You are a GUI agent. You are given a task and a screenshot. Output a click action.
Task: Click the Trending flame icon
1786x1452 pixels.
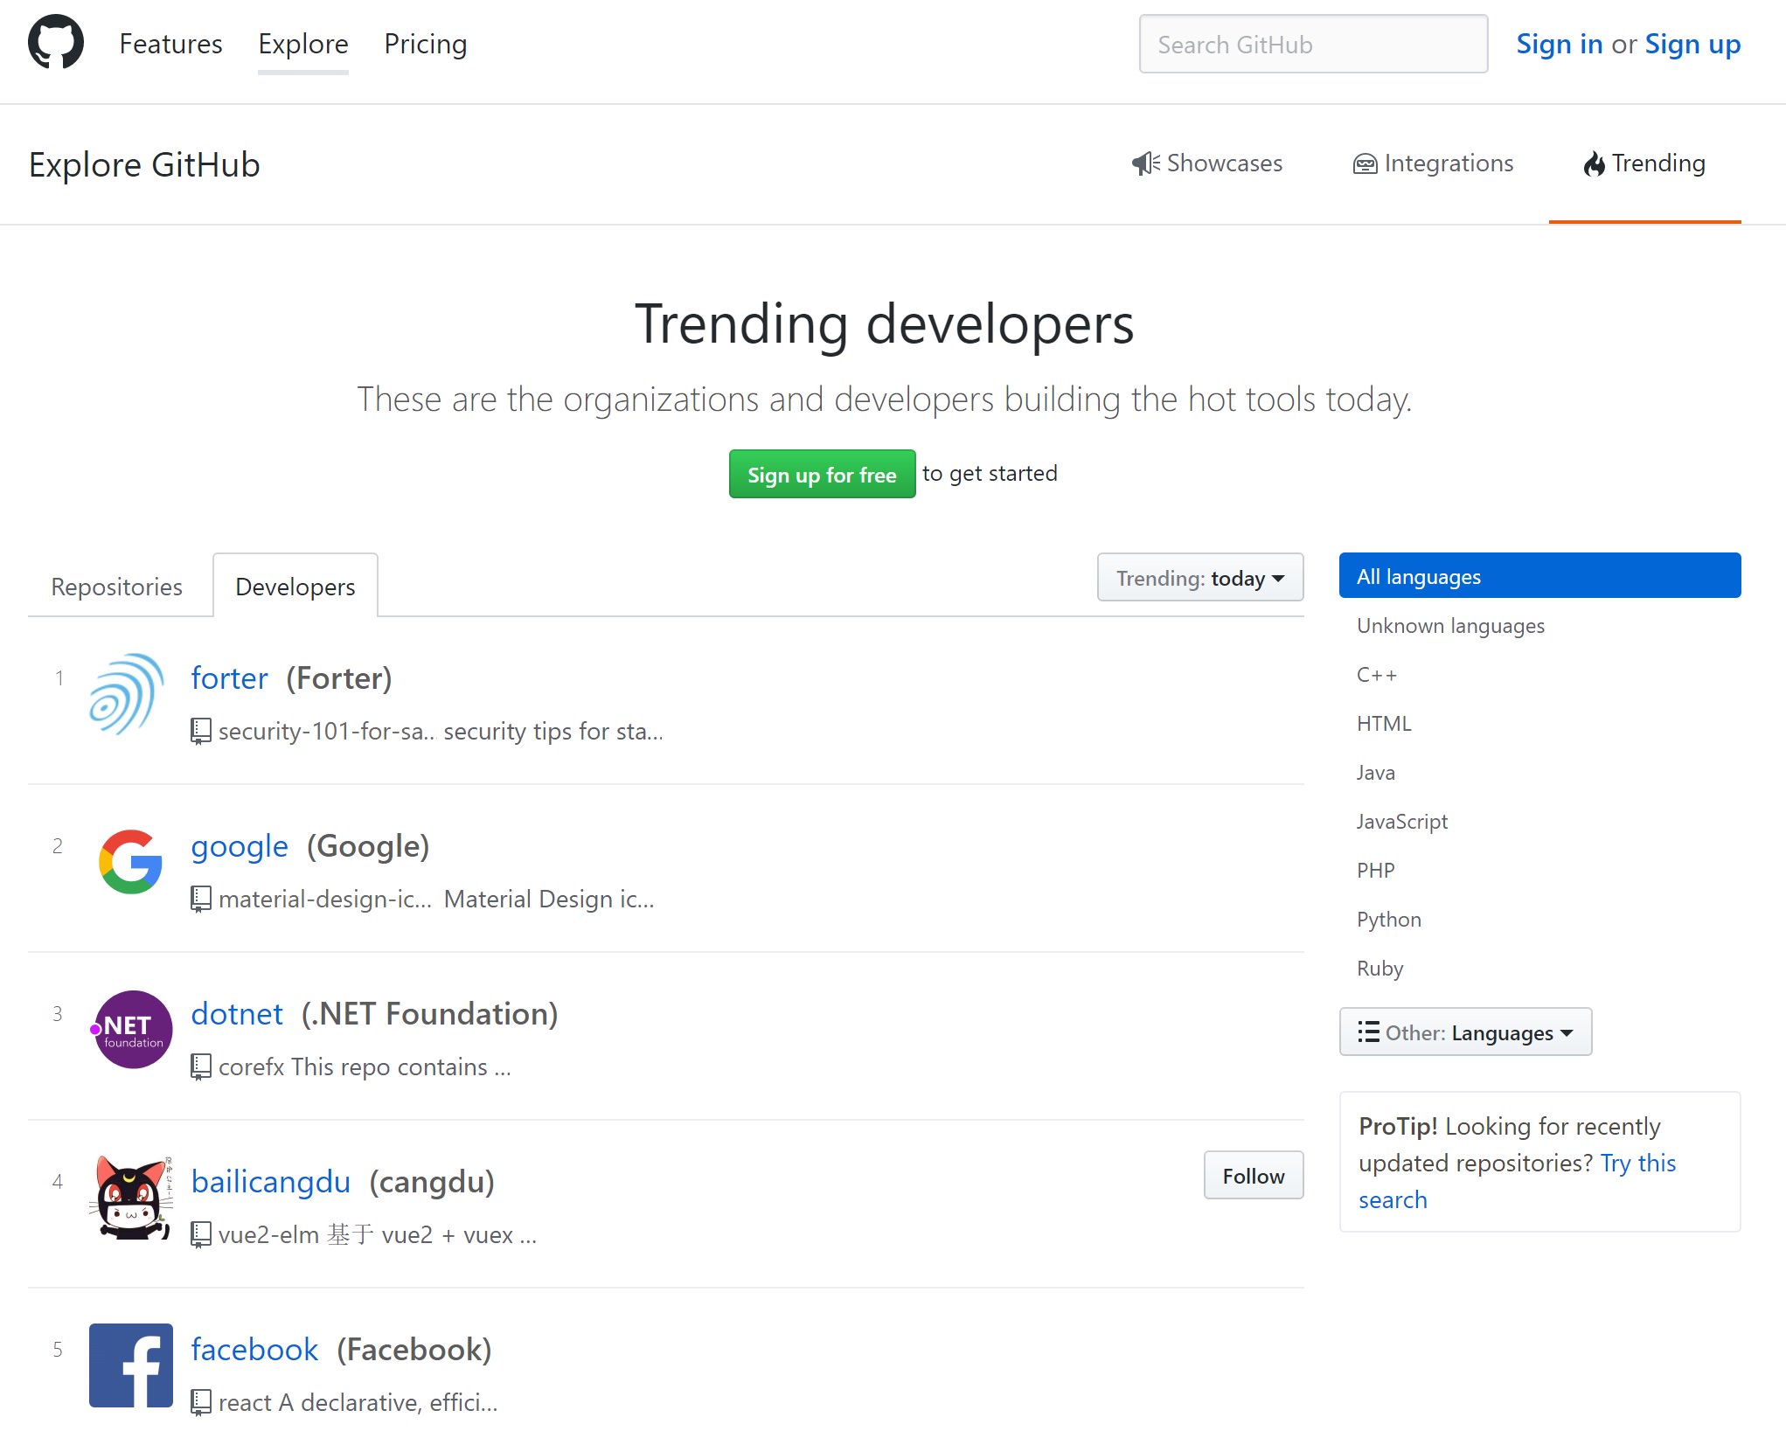point(1595,163)
